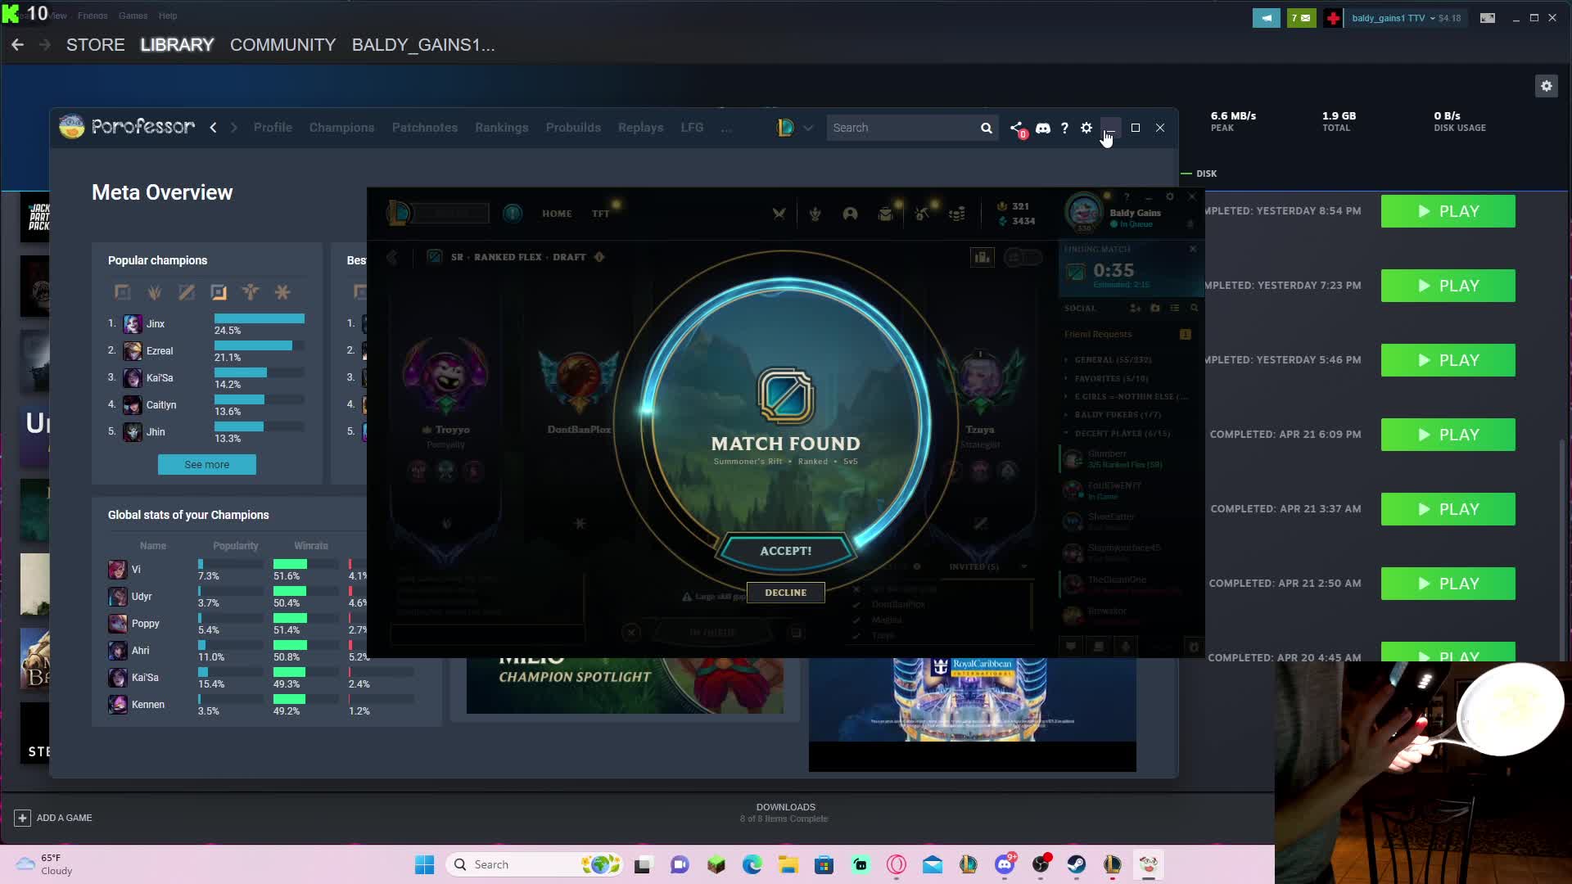Click search magnifier in Porofessor
1572x884 pixels.
[x=986, y=128]
